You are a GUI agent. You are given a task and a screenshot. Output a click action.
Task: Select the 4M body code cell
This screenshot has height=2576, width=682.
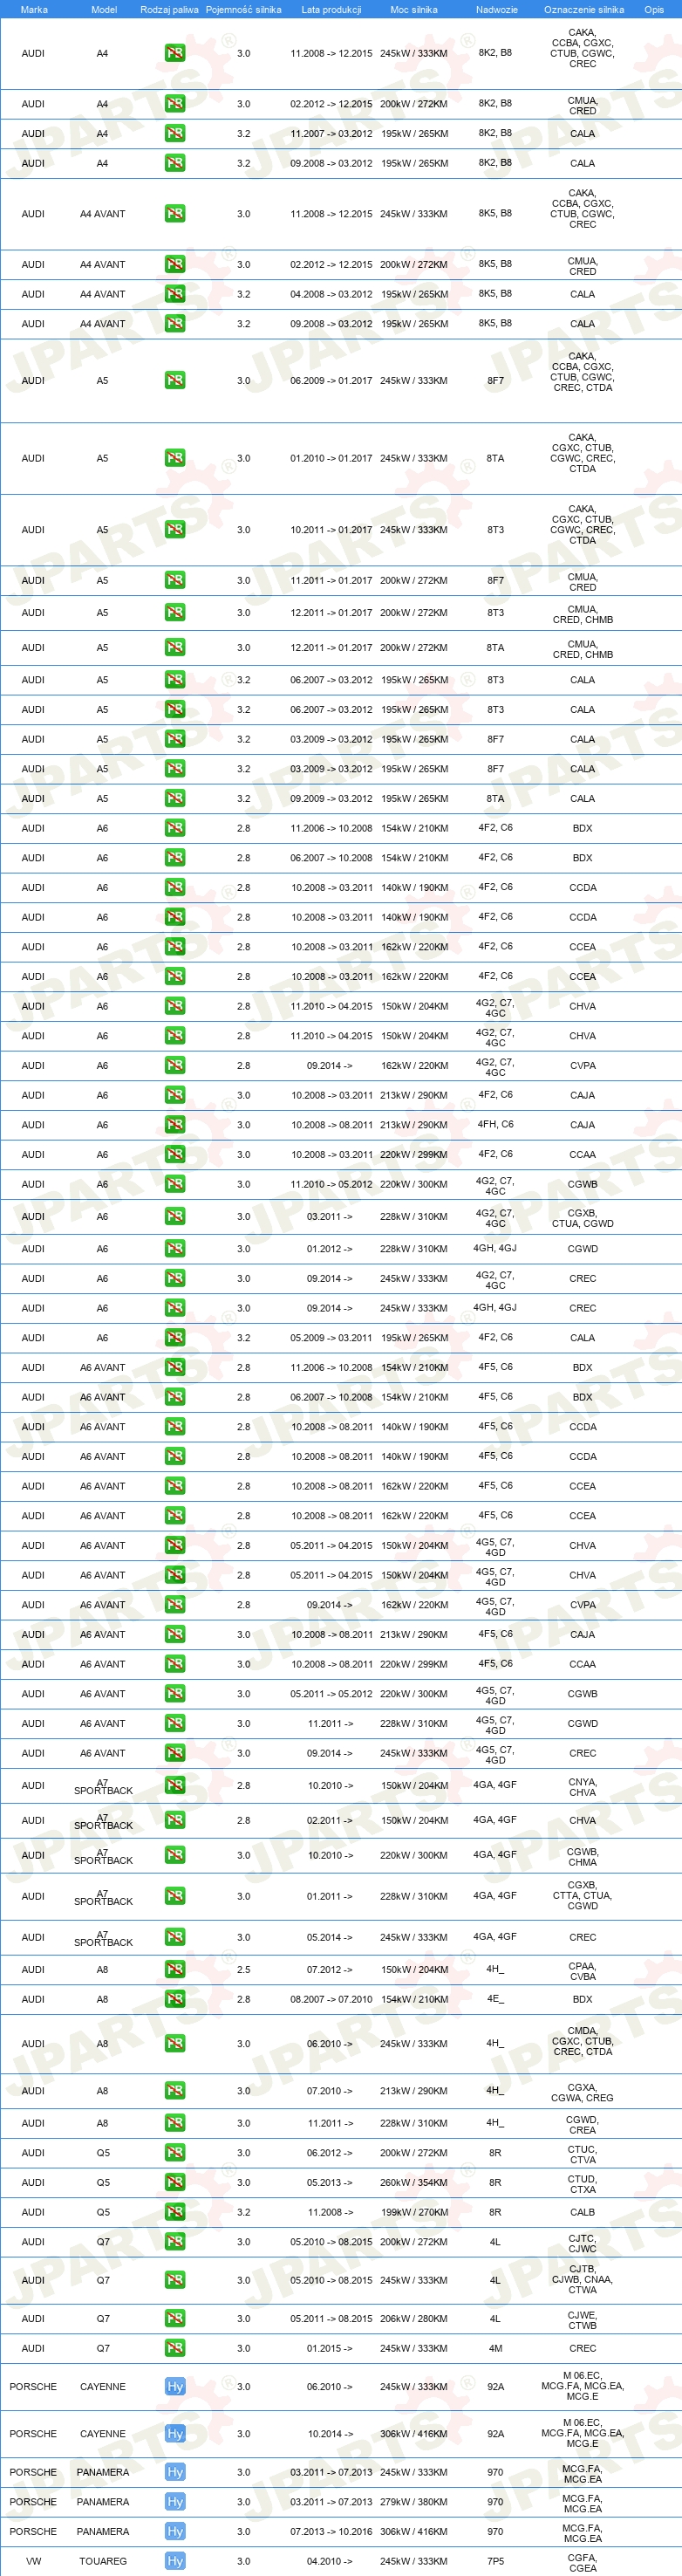click(x=495, y=2348)
